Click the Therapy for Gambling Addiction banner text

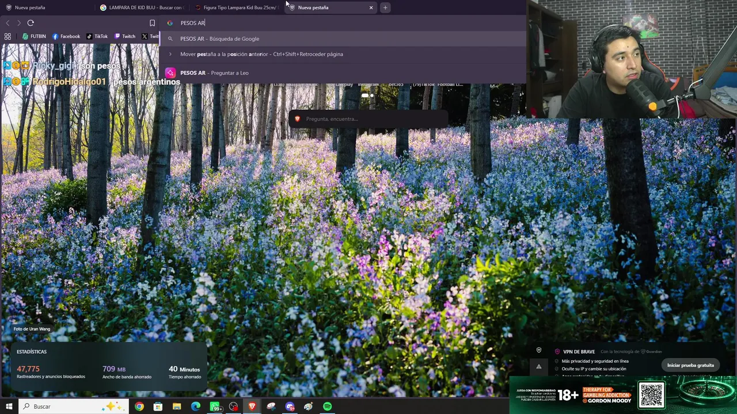(607, 395)
